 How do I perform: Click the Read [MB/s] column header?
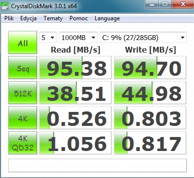pyautogui.click(x=75, y=50)
